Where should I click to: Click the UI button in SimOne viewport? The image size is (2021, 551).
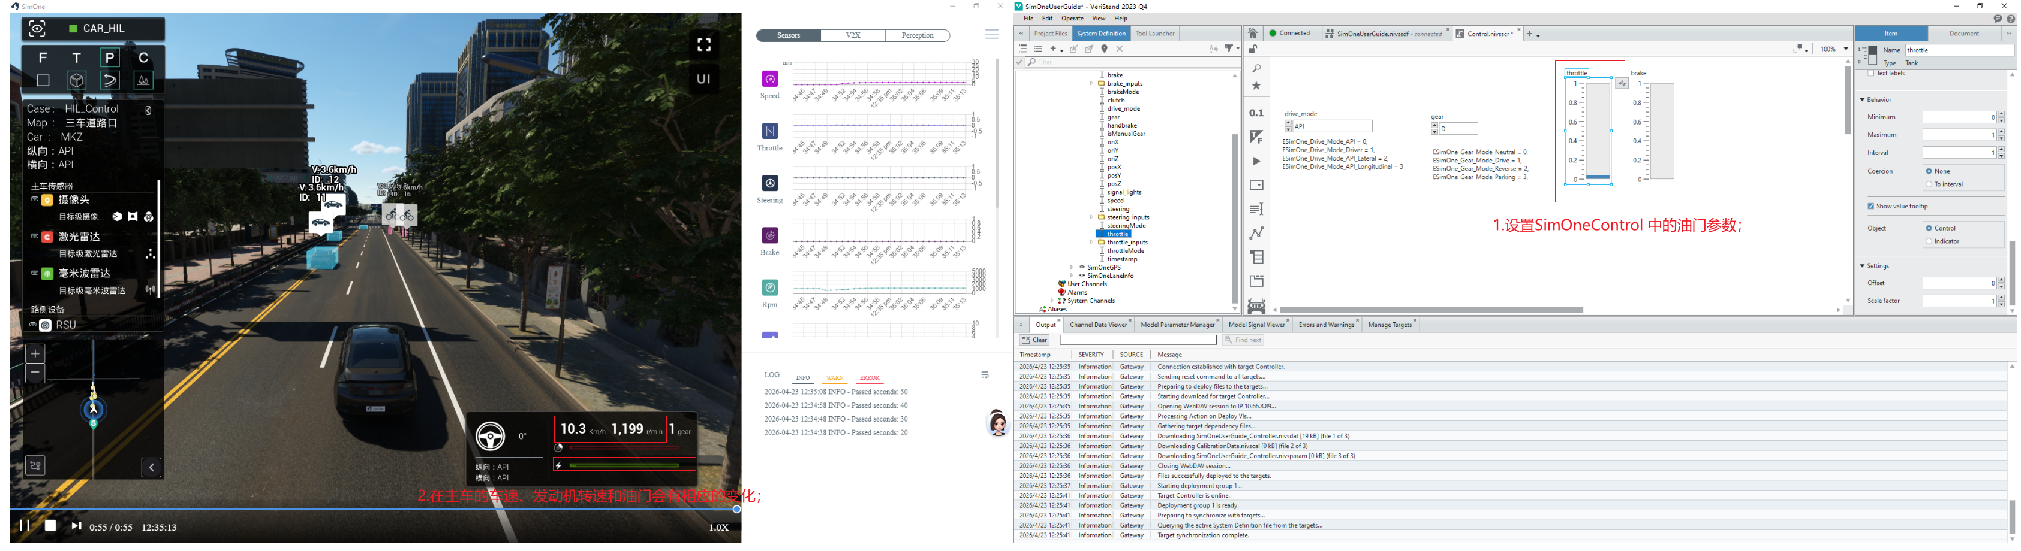pos(703,78)
